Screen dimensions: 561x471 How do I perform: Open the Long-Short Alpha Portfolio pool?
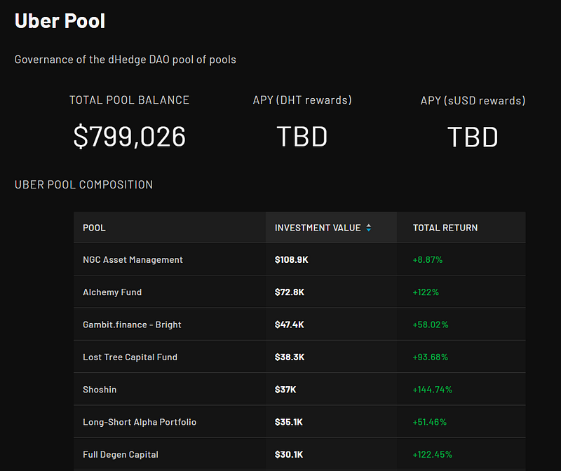pyautogui.click(x=140, y=422)
